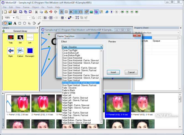This screenshot has height=135, width=184.
Task: Select the Ellipse shape tool
Action: [x=25, y=23]
